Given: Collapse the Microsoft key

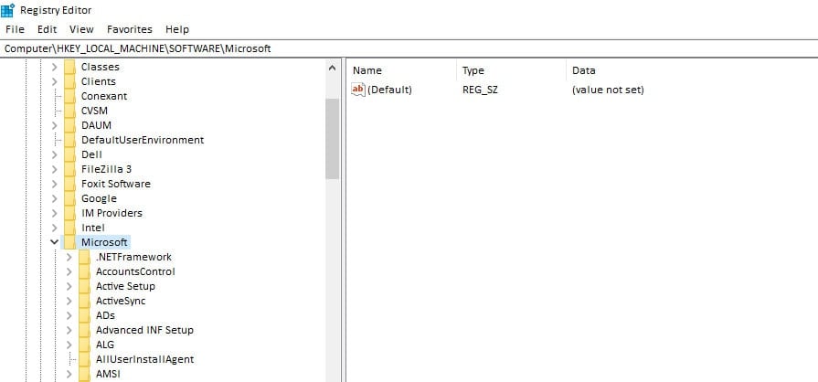Looking at the screenshot, I should 54,242.
